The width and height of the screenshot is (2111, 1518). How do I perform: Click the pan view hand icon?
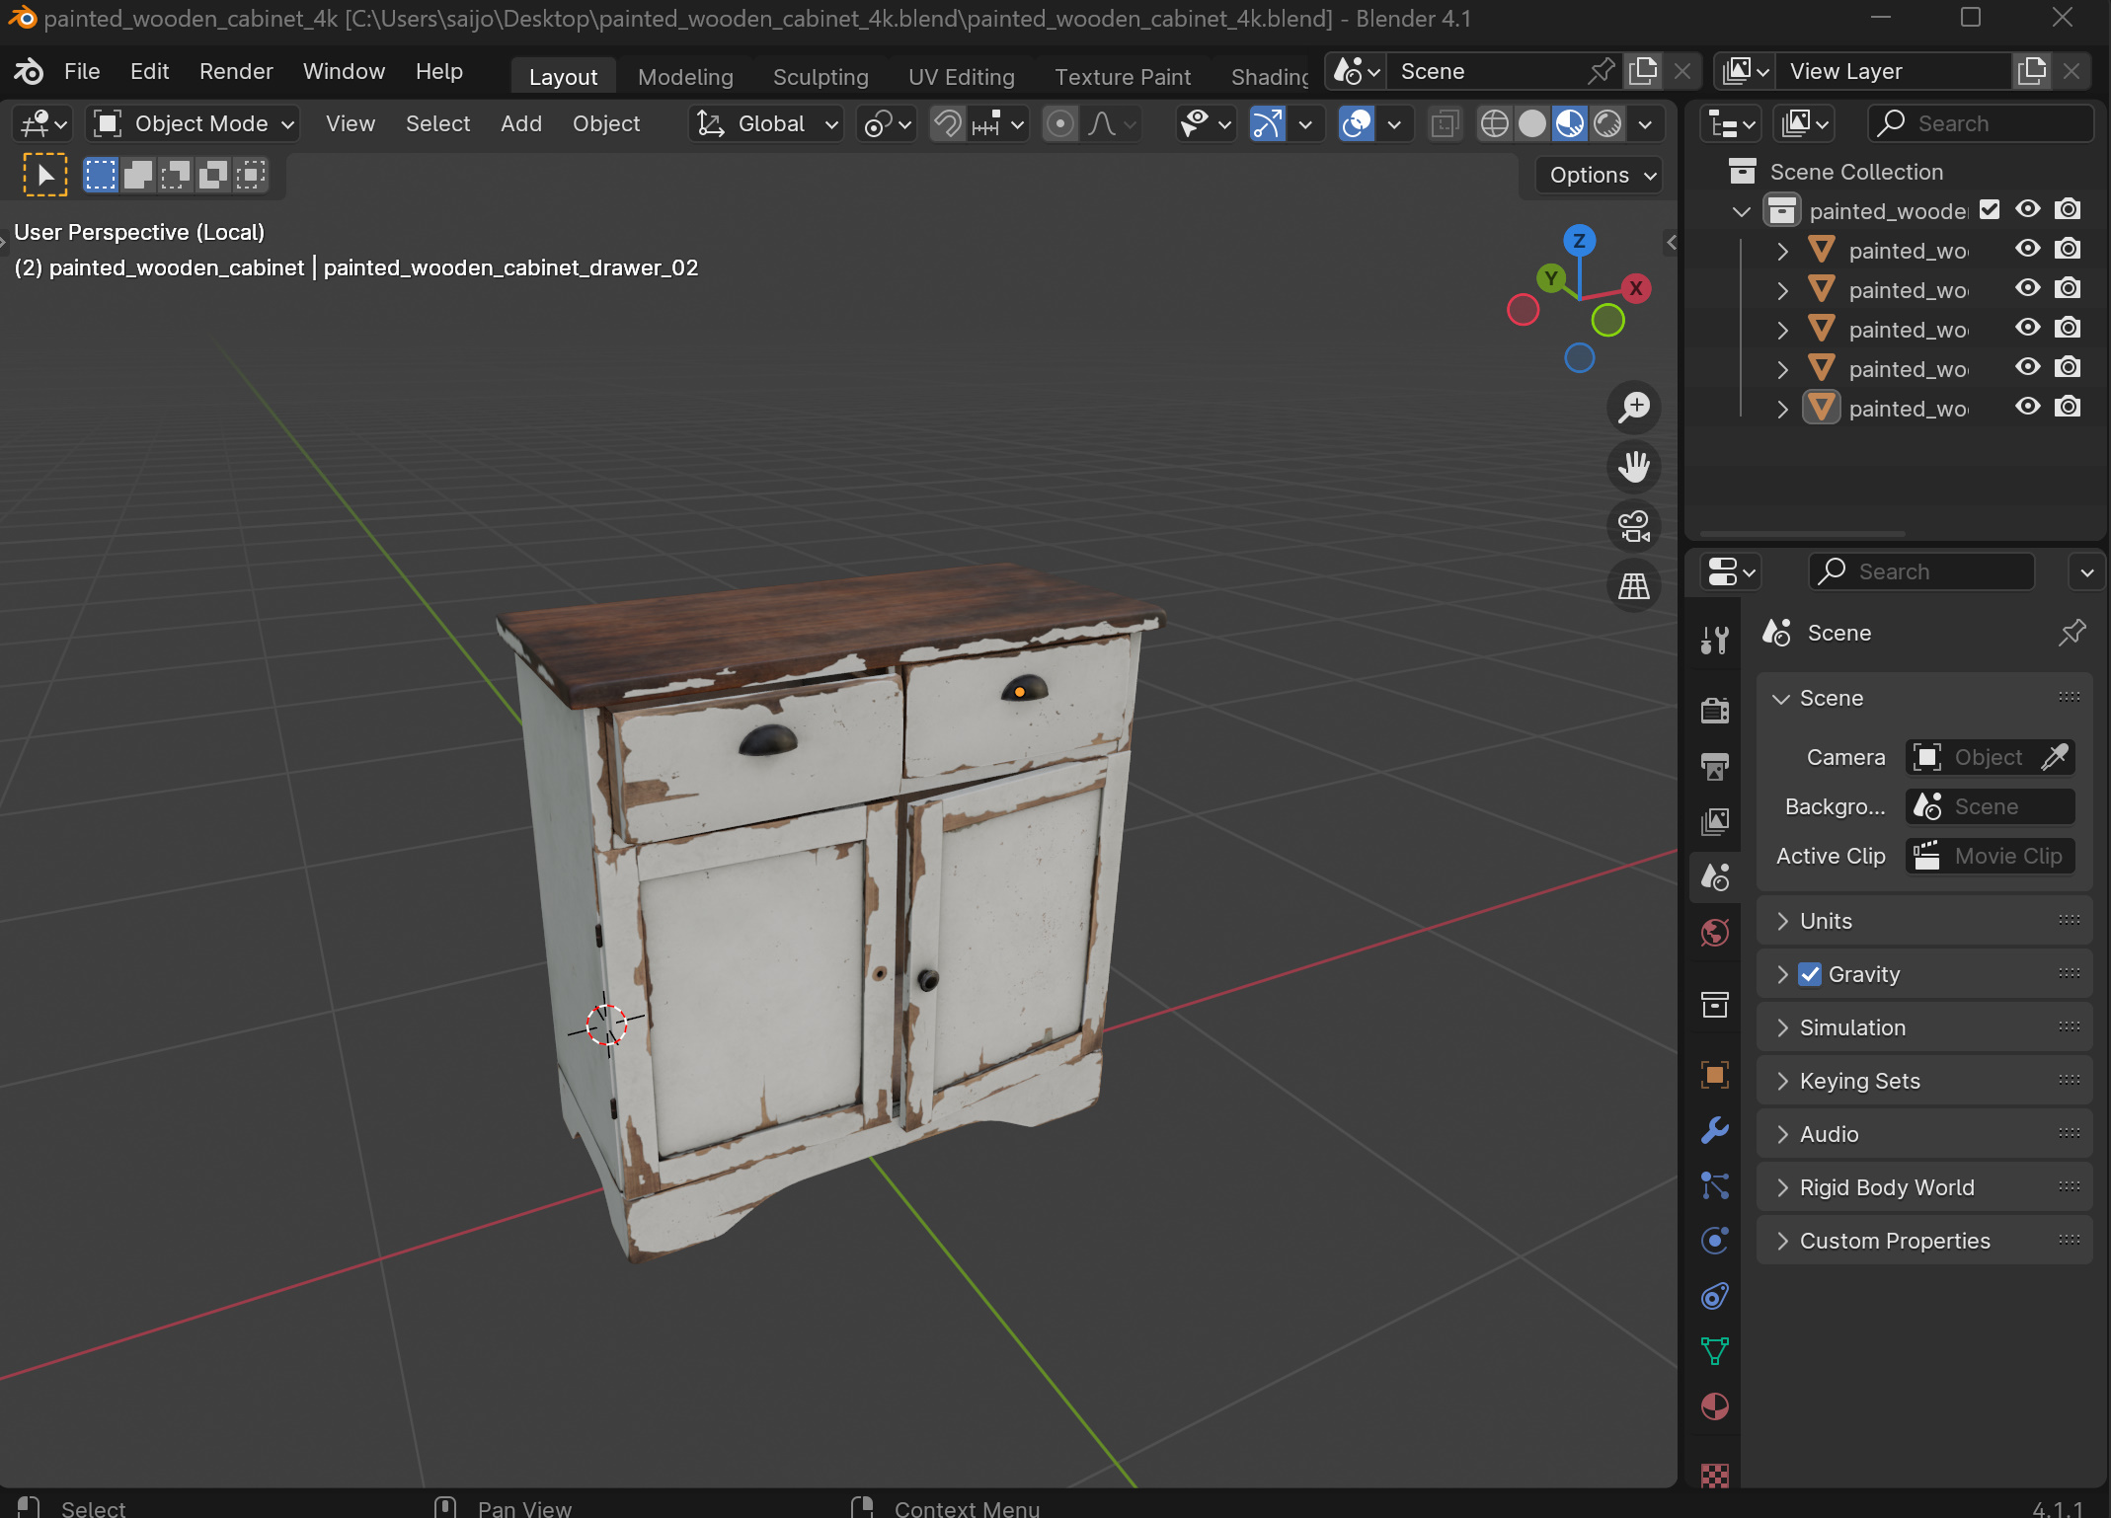tap(1634, 466)
